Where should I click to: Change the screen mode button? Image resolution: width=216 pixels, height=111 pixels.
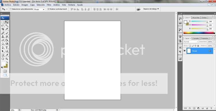click(x=5, y=75)
